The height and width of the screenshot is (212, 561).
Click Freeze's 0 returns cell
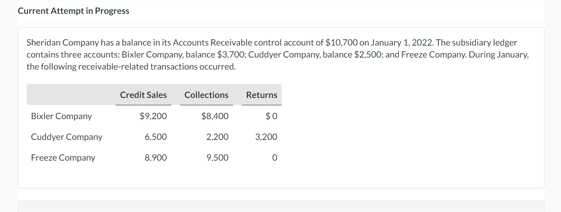pyautogui.click(x=275, y=158)
